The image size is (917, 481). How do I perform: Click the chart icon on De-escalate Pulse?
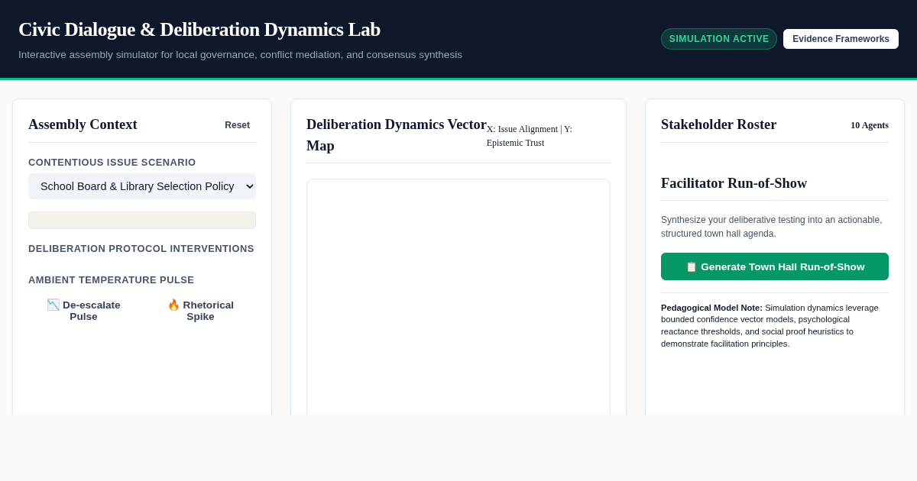[x=53, y=305]
